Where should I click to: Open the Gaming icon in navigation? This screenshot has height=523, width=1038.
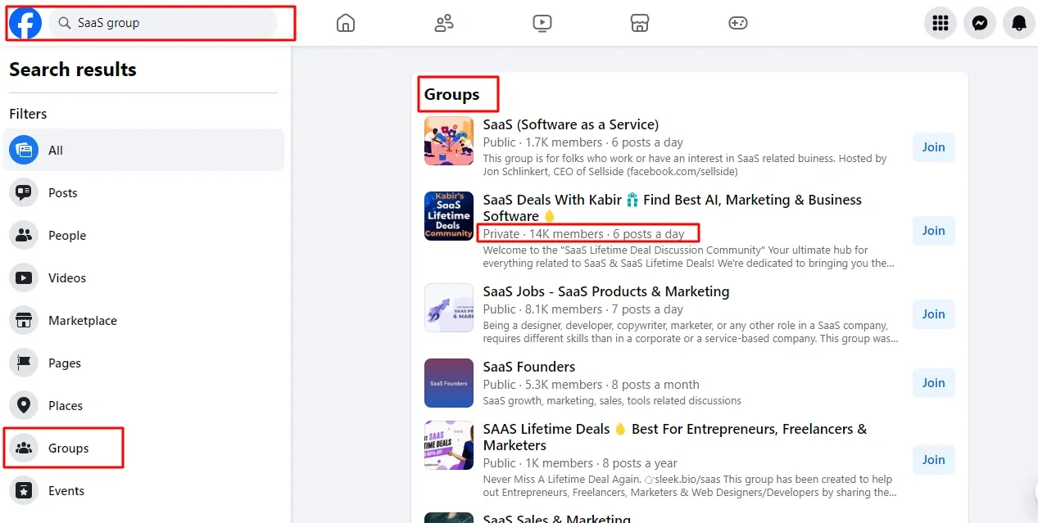(x=737, y=23)
